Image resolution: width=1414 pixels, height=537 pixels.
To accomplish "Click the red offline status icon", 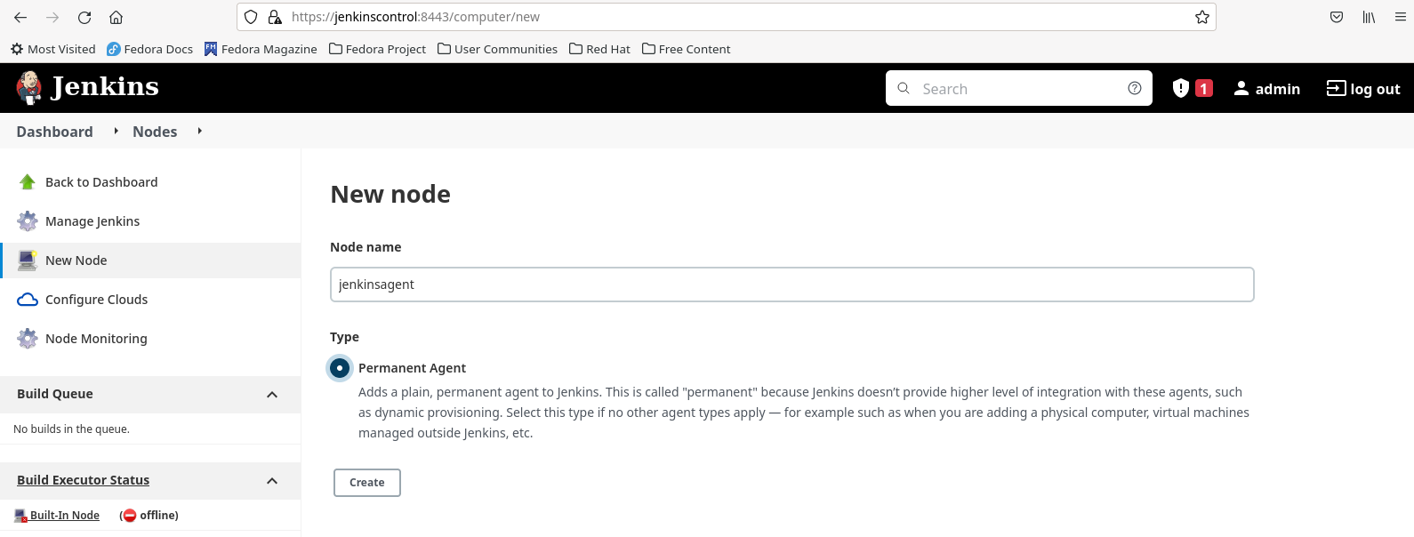I will (130, 516).
